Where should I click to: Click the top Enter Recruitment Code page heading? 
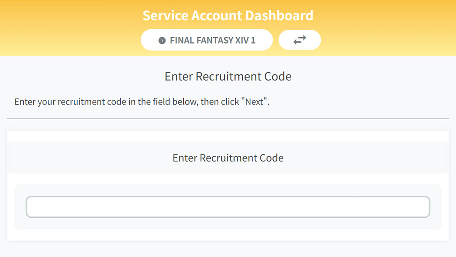click(x=228, y=77)
